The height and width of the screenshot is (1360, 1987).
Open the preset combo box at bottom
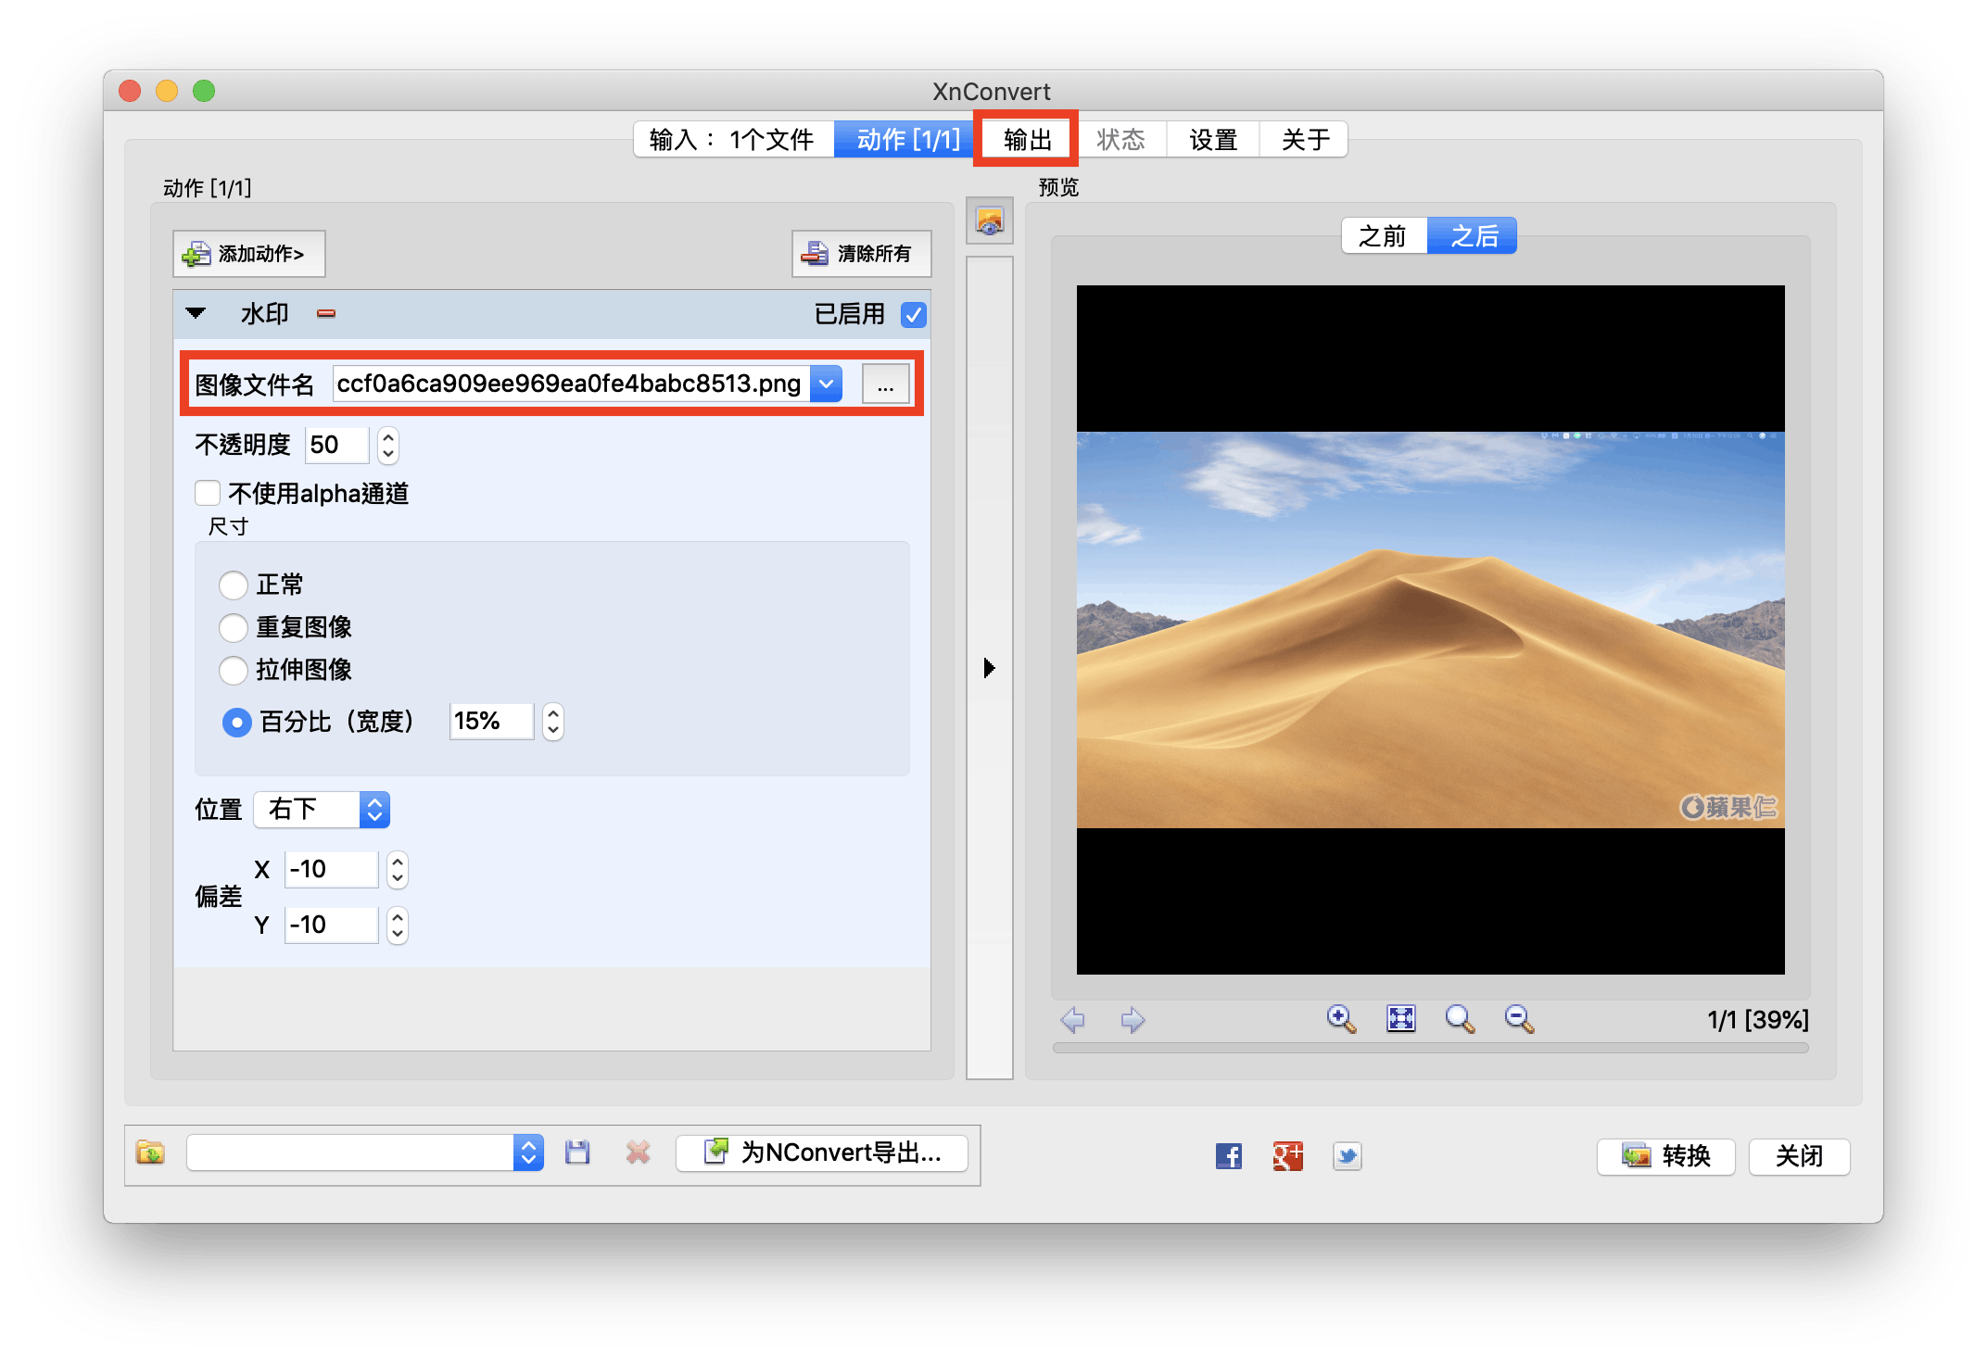[365, 1152]
